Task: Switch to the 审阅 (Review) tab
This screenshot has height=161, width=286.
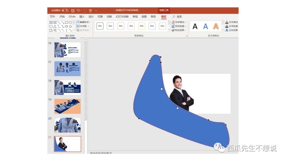Action: click(135, 17)
